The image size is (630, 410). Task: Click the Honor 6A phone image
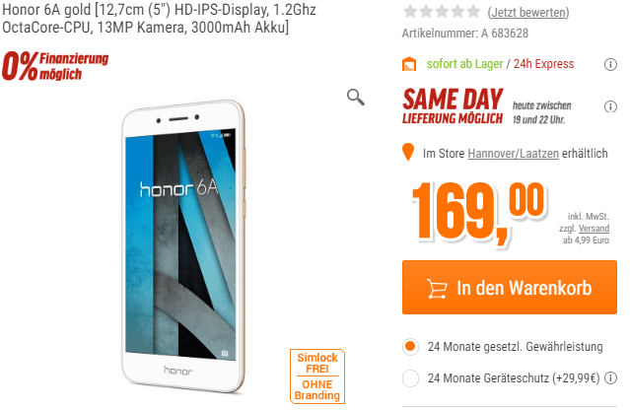183,246
